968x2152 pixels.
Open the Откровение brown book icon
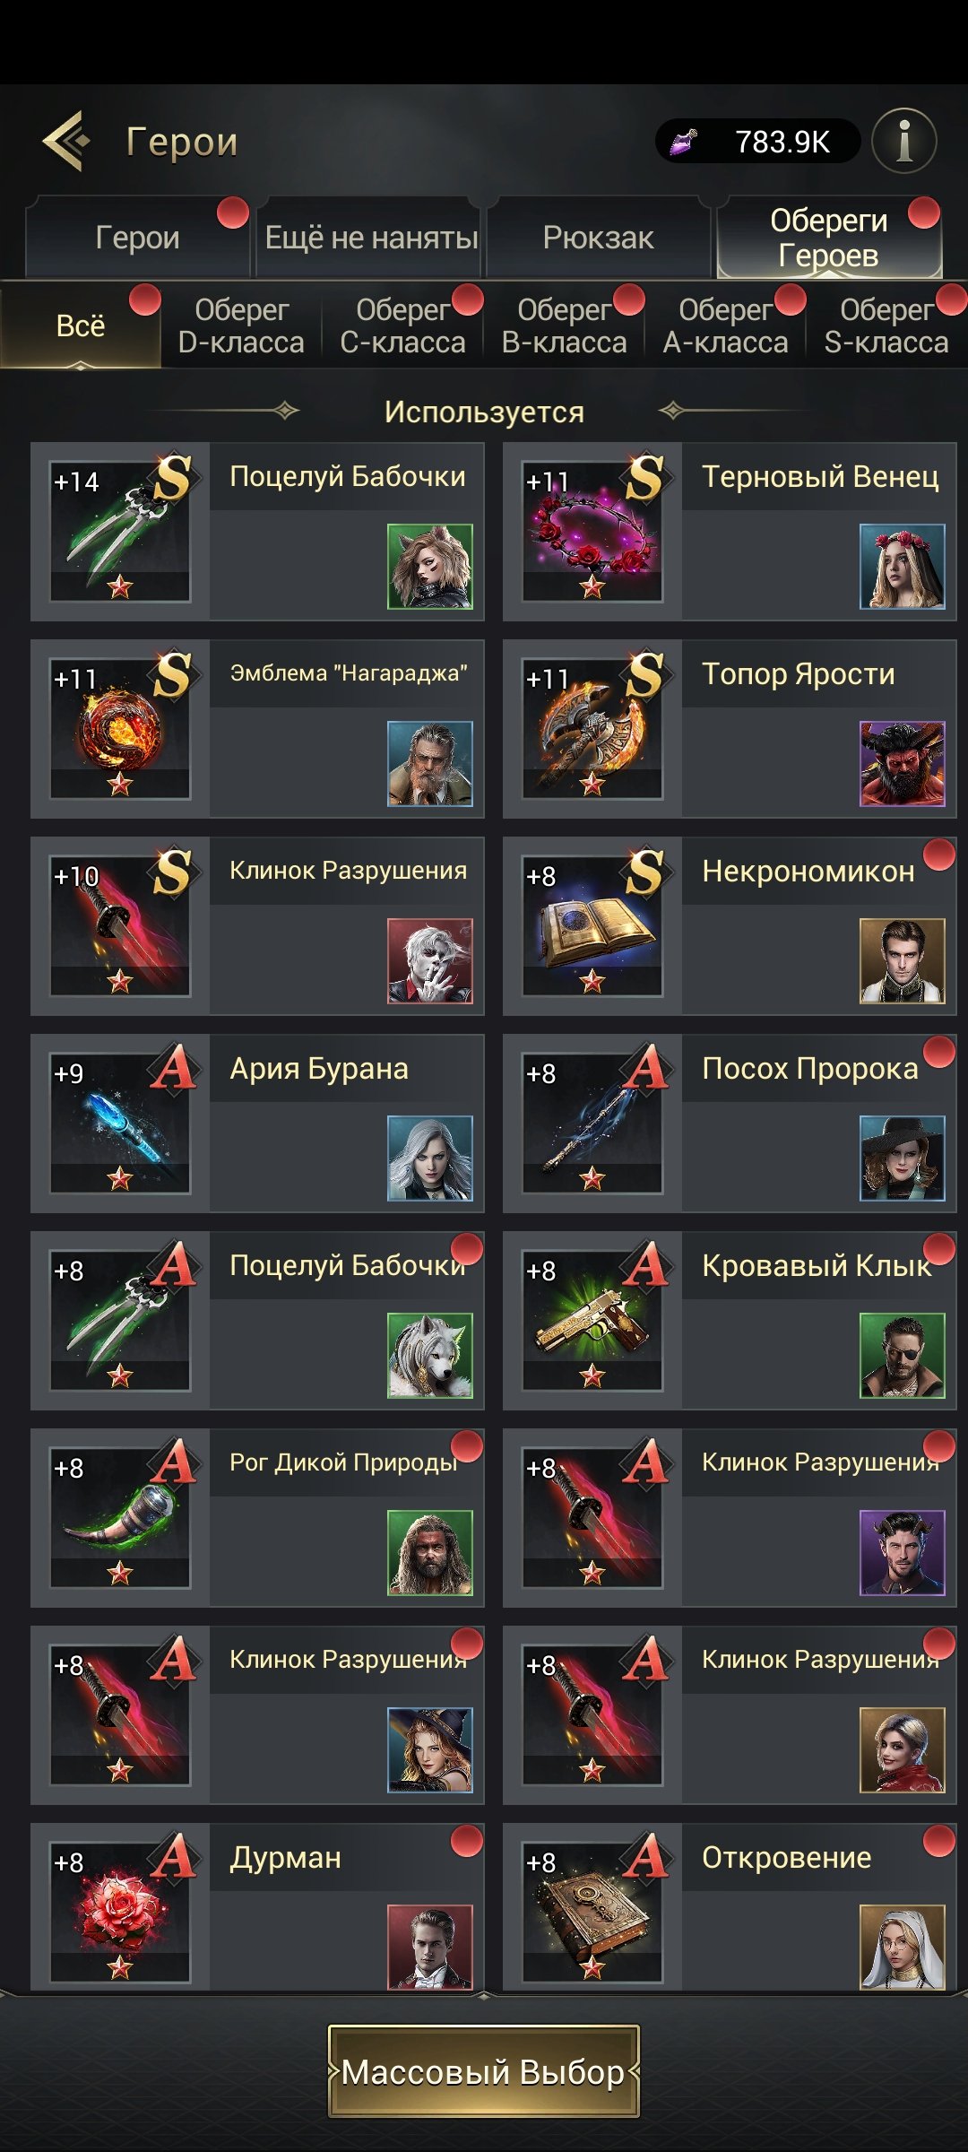pos(592,1913)
